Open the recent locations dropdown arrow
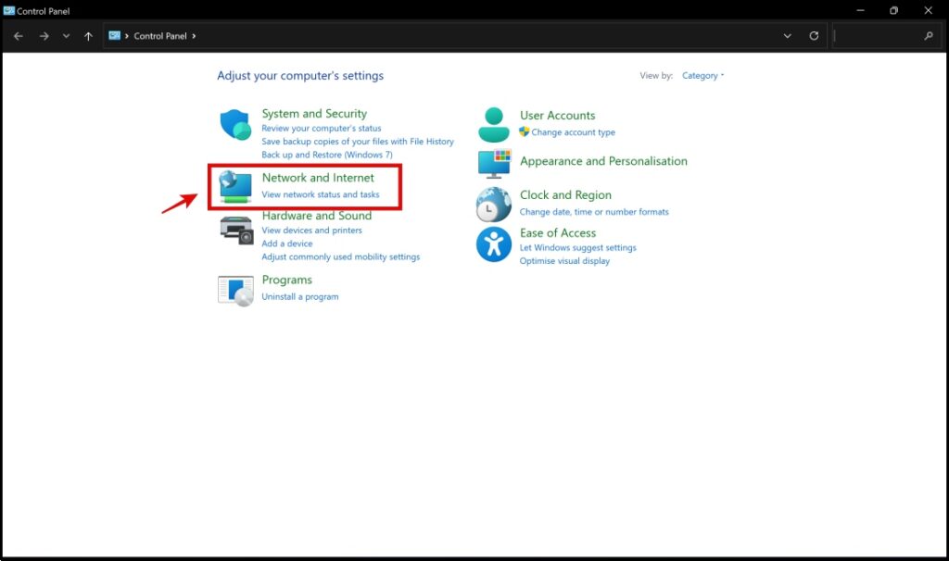Screen dimensions: 949x561 coord(66,36)
